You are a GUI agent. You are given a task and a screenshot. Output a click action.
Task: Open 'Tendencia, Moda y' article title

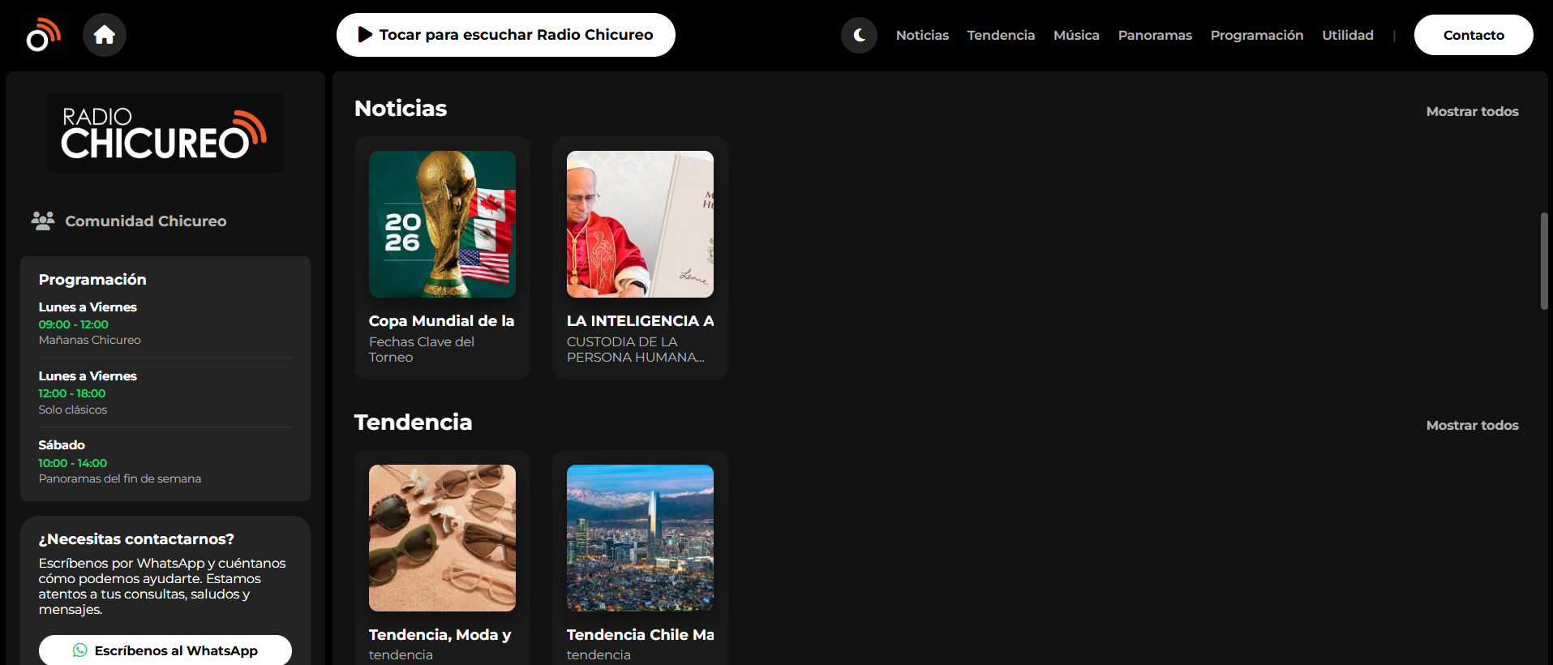(440, 634)
